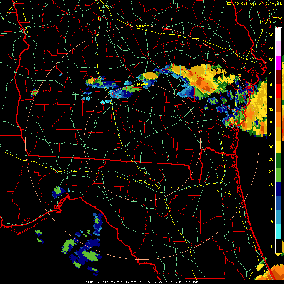Screen dimensions: 284x284
Task: Click the legend value "58"
Action: (x=271, y=60)
